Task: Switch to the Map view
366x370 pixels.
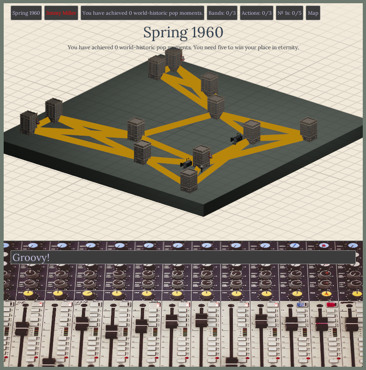Action: pos(313,13)
